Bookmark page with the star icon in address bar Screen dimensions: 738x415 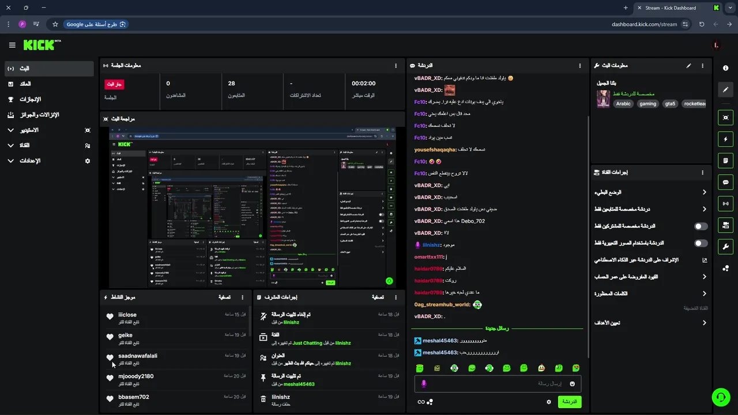click(x=55, y=24)
